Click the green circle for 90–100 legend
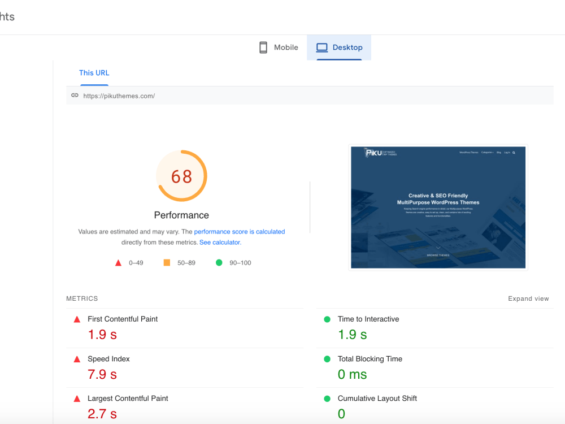Viewport: 565px width, 424px height. (219, 262)
